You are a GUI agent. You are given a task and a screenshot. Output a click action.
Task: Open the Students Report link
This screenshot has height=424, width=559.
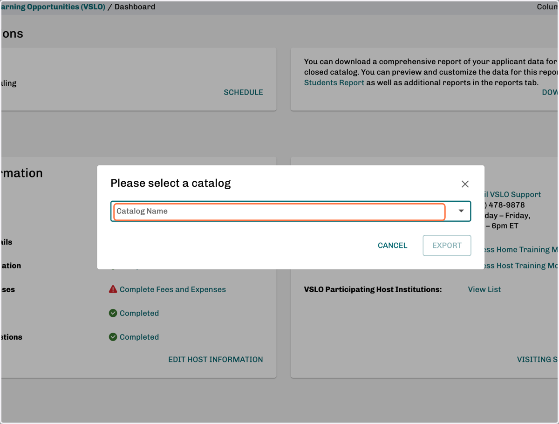(334, 82)
